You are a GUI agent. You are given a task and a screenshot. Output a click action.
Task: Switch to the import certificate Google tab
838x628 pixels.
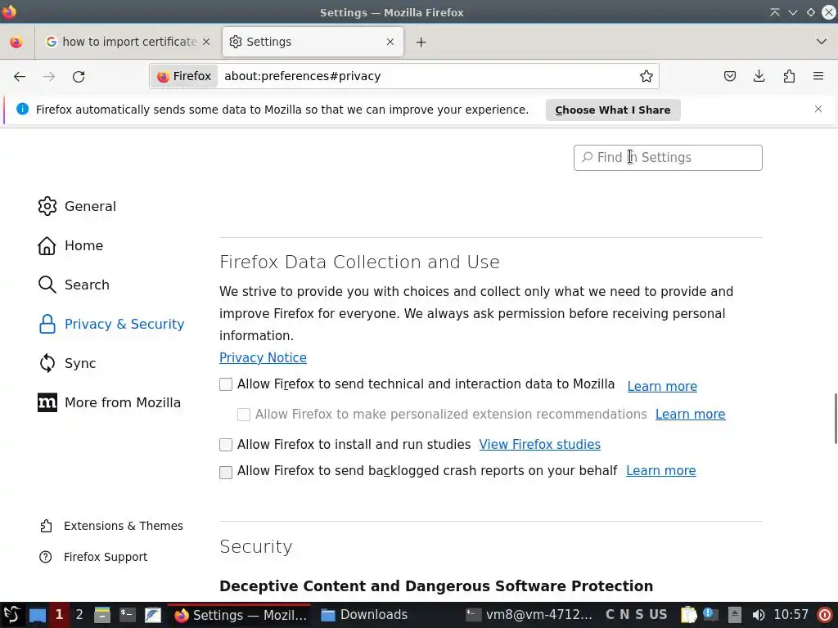[x=128, y=42]
